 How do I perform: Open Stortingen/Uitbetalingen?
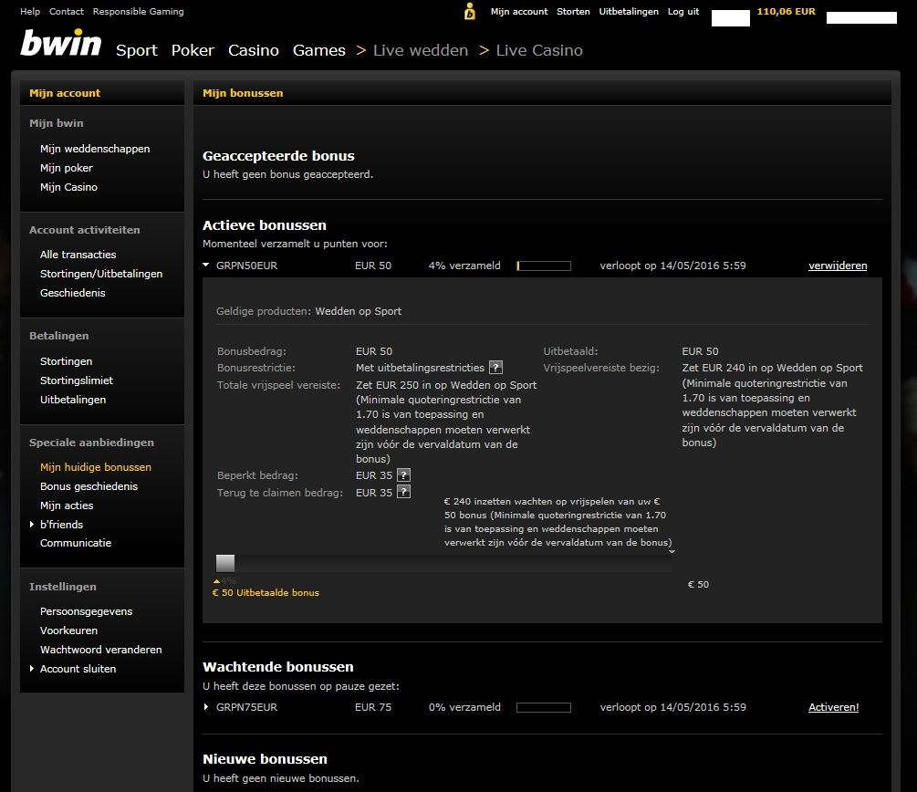pyautogui.click(x=101, y=274)
